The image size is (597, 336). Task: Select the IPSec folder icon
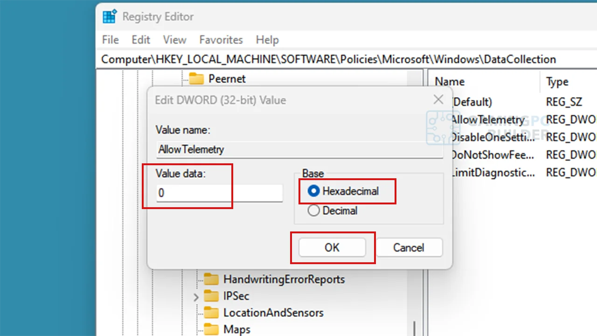211,296
